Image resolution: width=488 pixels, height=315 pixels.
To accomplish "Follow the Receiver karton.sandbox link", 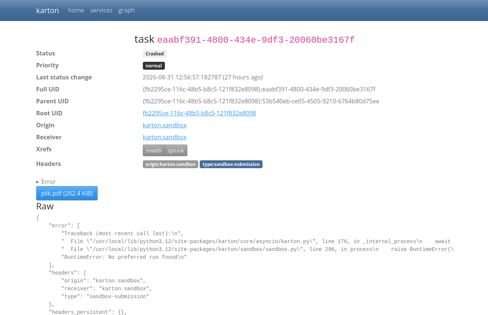I will (165, 137).
